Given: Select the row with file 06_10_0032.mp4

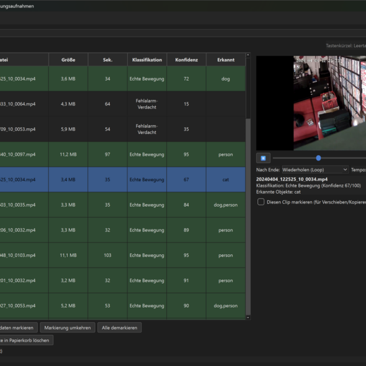Looking at the screenshot, I should pyautogui.click(x=123, y=230).
